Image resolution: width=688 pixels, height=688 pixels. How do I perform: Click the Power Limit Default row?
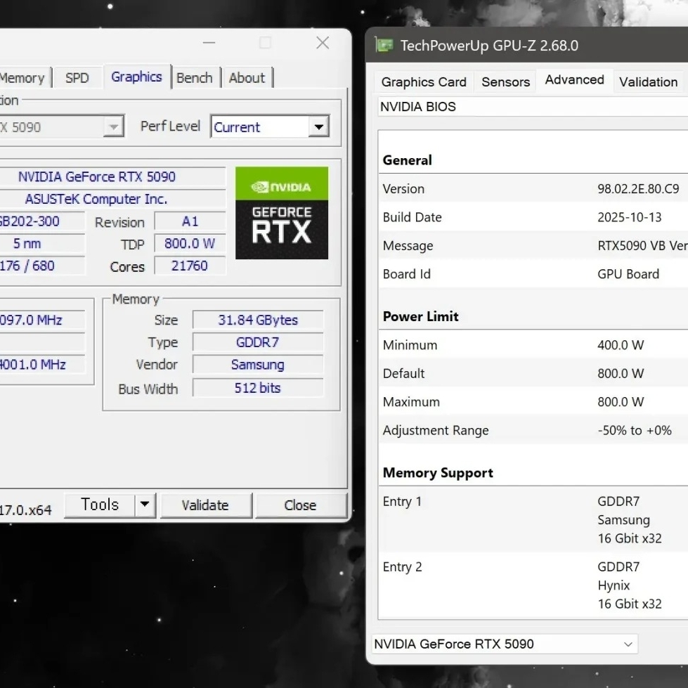point(533,373)
